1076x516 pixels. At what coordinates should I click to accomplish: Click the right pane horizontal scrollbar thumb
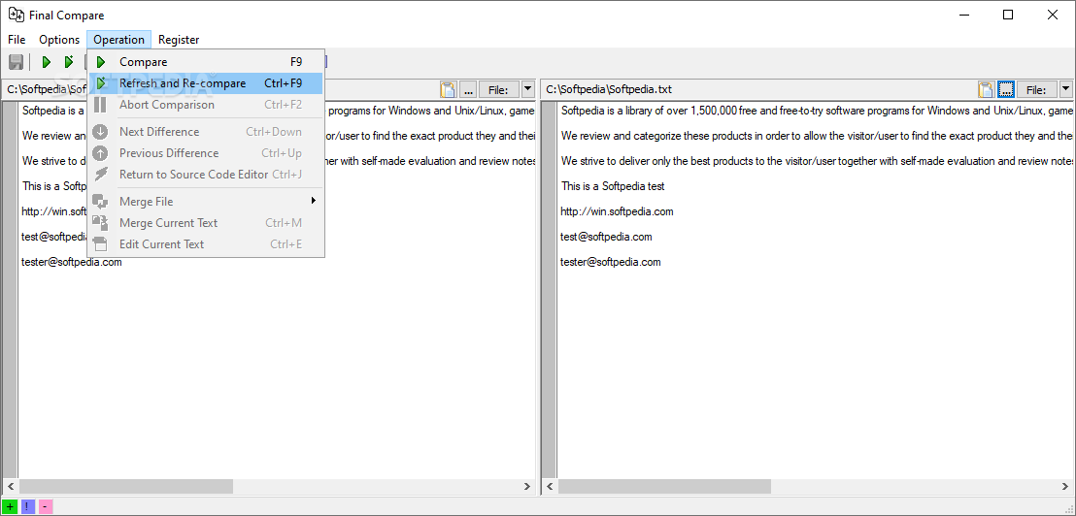pyautogui.click(x=664, y=487)
